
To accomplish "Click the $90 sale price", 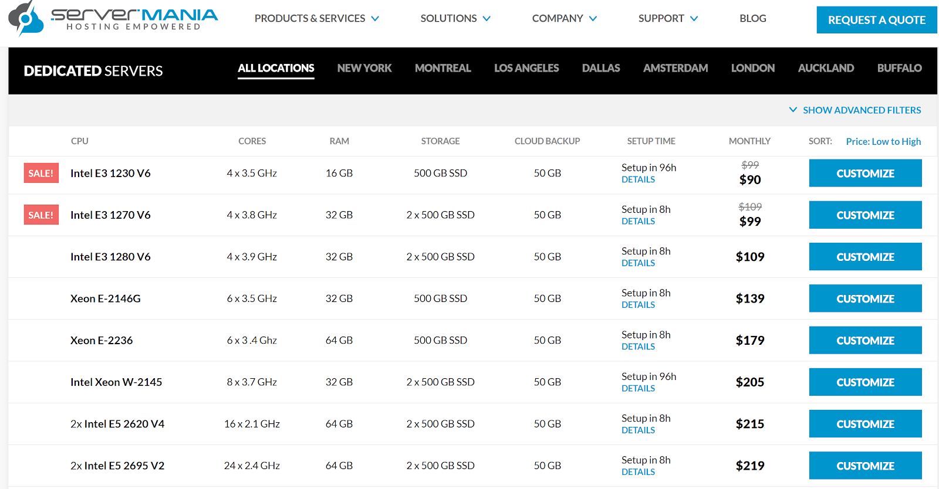I will tap(750, 180).
